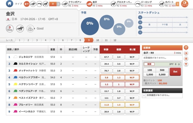Click W/P for ブルーメリー
Image resolution: width=193 pixels, height=123 pixels.
click(x=132, y=105)
